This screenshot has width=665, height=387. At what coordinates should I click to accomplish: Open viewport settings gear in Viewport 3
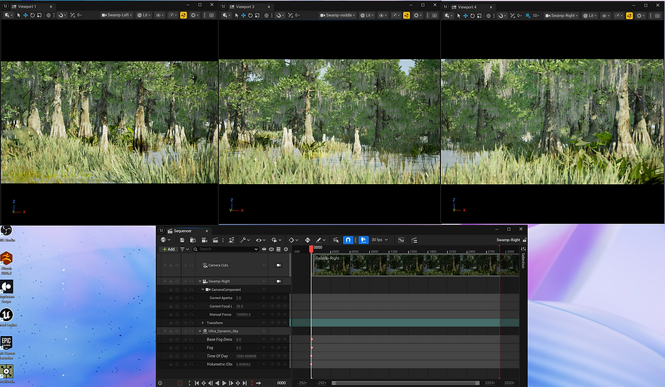tap(418, 15)
